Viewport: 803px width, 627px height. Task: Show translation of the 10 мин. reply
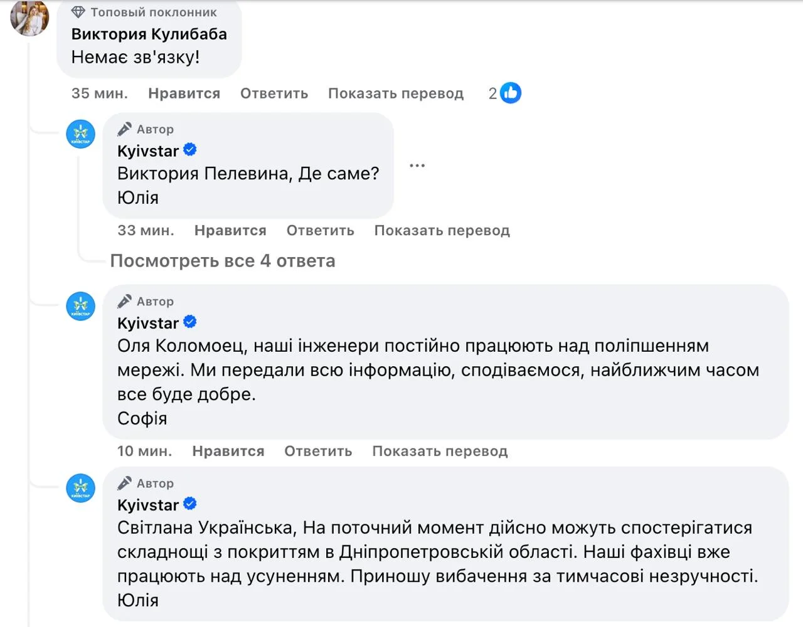[440, 451]
